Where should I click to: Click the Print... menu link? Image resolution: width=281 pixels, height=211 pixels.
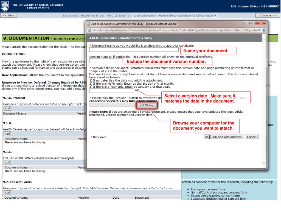click(111, 16)
